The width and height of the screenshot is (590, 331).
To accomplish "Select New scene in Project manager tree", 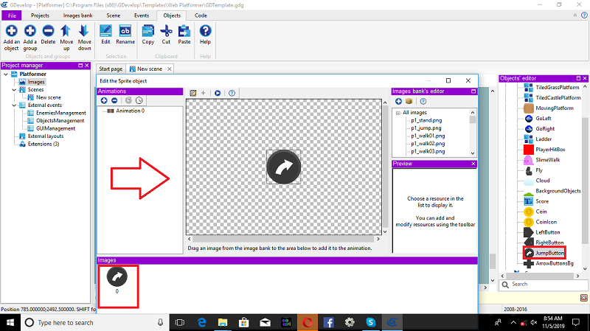I will 49,97.
